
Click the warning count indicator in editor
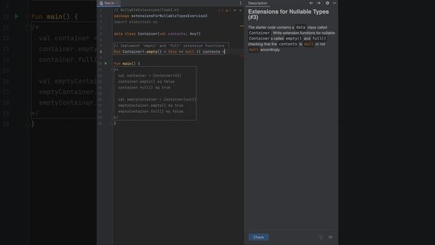click(228, 10)
